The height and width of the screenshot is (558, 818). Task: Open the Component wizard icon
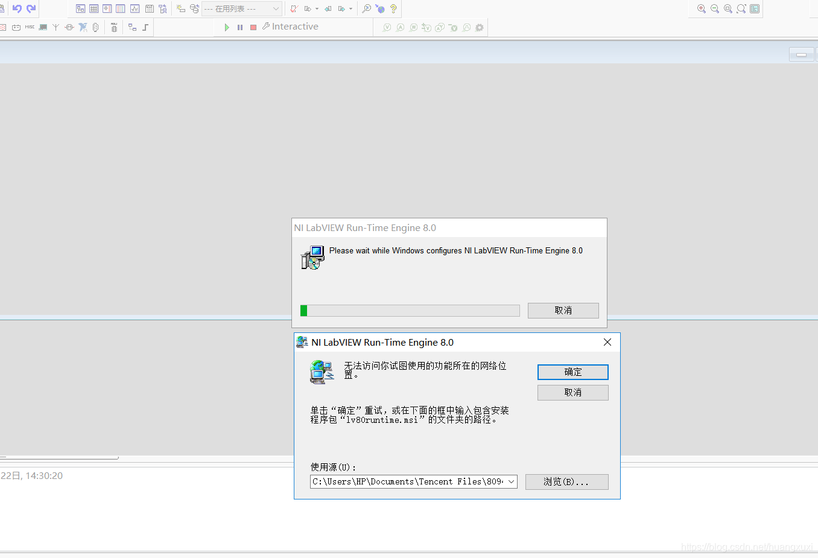point(180,8)
